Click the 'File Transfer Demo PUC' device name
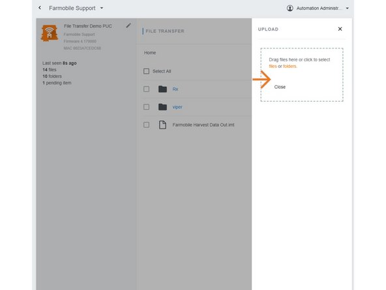 (88, 26)
